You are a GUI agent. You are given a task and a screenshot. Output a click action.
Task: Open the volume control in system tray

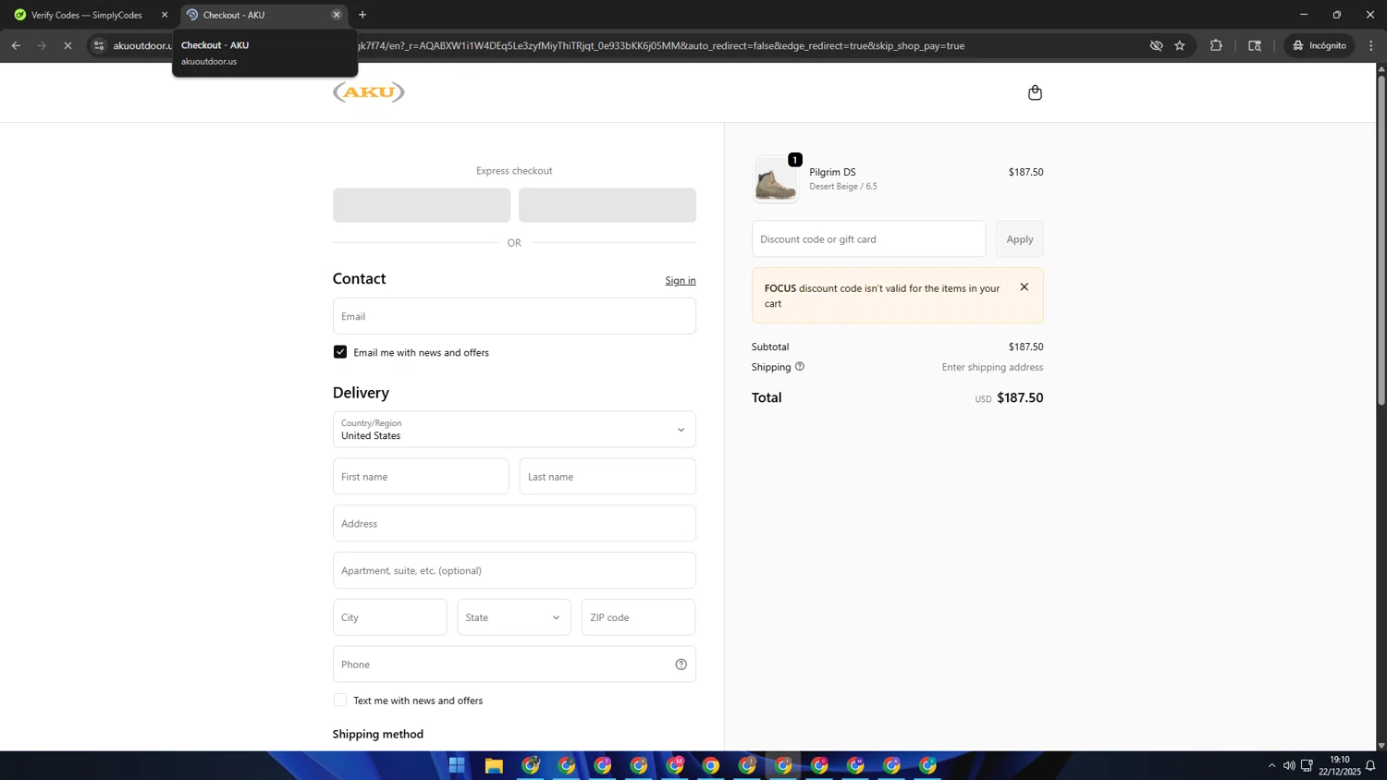tap(1289, 765)
